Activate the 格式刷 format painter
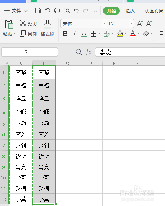The image size is (165, 206). coord(47,28)
